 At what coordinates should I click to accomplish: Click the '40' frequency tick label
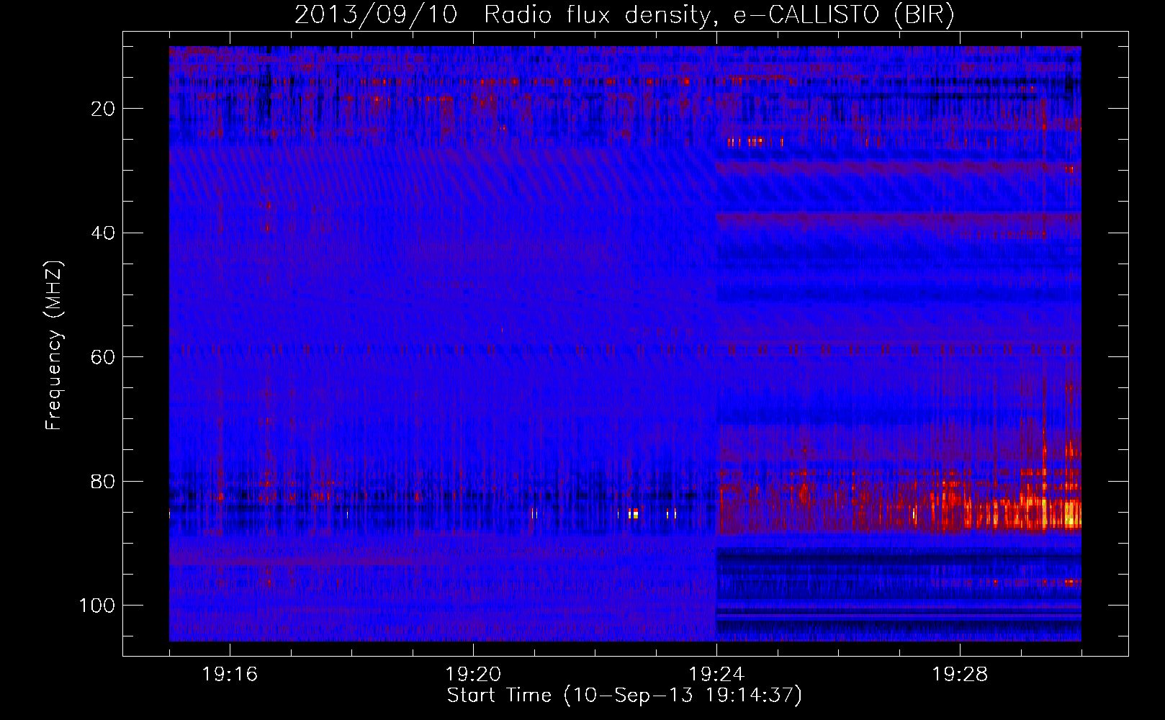pyautogui.click(x=104, y=233)
